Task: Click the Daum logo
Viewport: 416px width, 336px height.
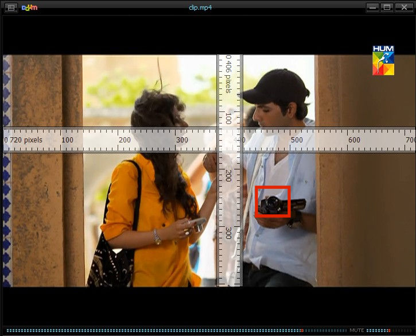Action: tap(29, 7)
